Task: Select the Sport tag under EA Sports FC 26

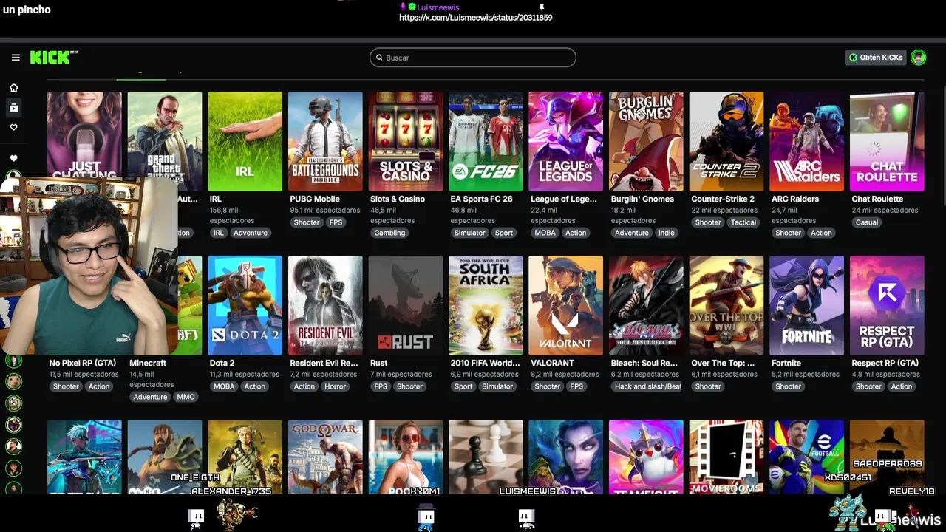Action: pos(504,233)
